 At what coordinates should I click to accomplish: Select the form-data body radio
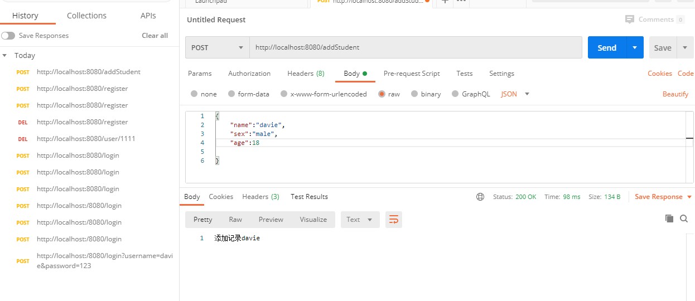click(x=231, y=94)
